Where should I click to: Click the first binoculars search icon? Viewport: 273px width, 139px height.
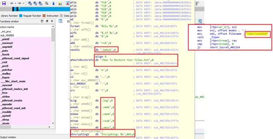coord(30,3)
